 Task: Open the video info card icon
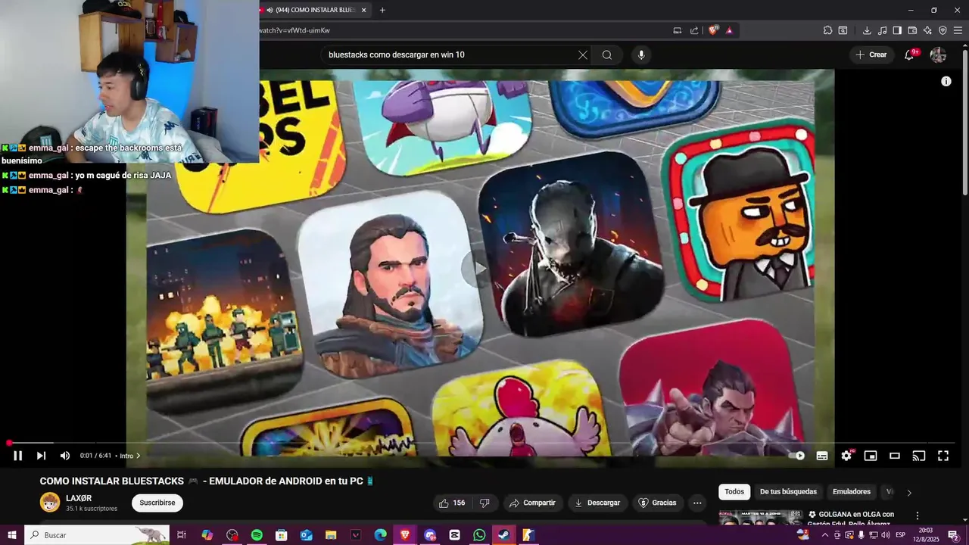[x=946, y=81]
